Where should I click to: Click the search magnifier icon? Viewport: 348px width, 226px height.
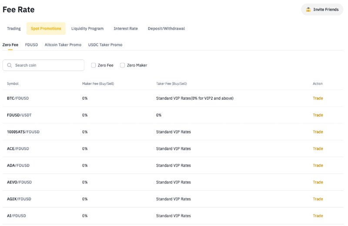click(10, 65)
